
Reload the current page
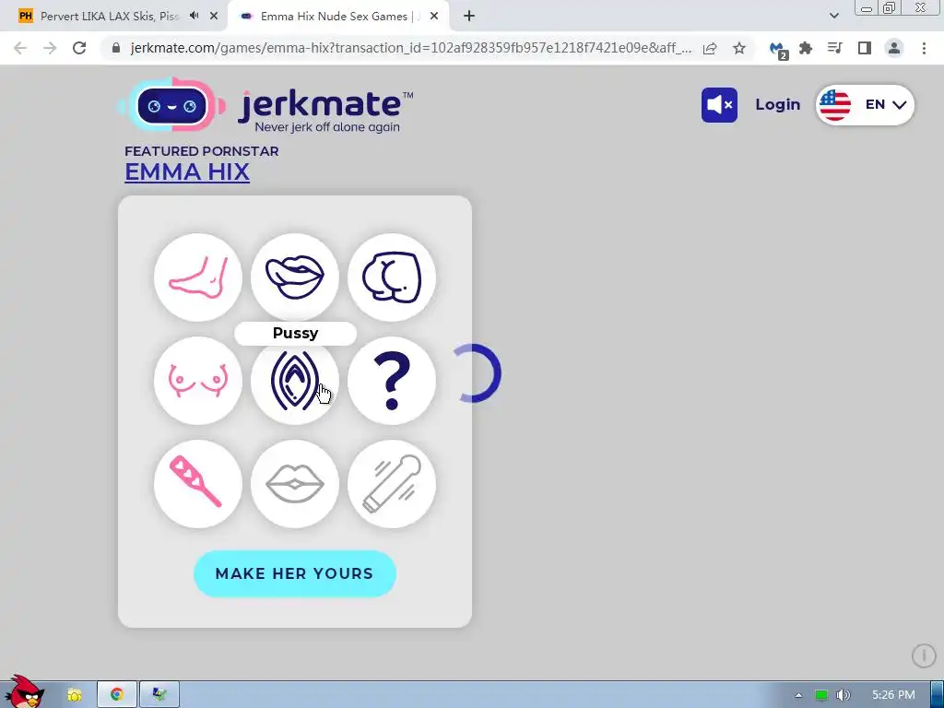coord(79,48)
